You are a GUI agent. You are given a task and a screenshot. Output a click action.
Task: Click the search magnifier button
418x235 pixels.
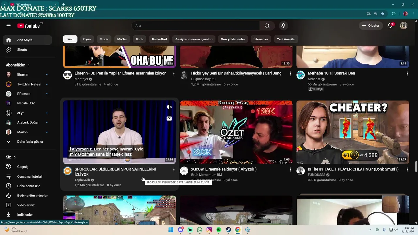tap(267, 26)
